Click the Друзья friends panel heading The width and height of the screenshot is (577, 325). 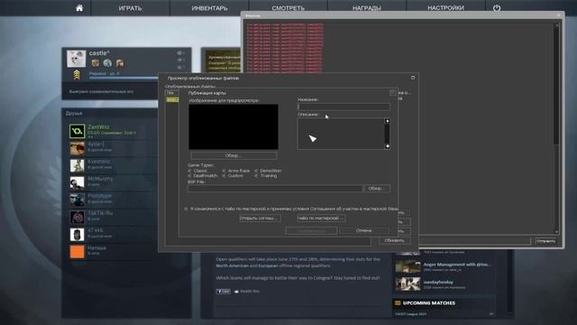click(74, 113)
